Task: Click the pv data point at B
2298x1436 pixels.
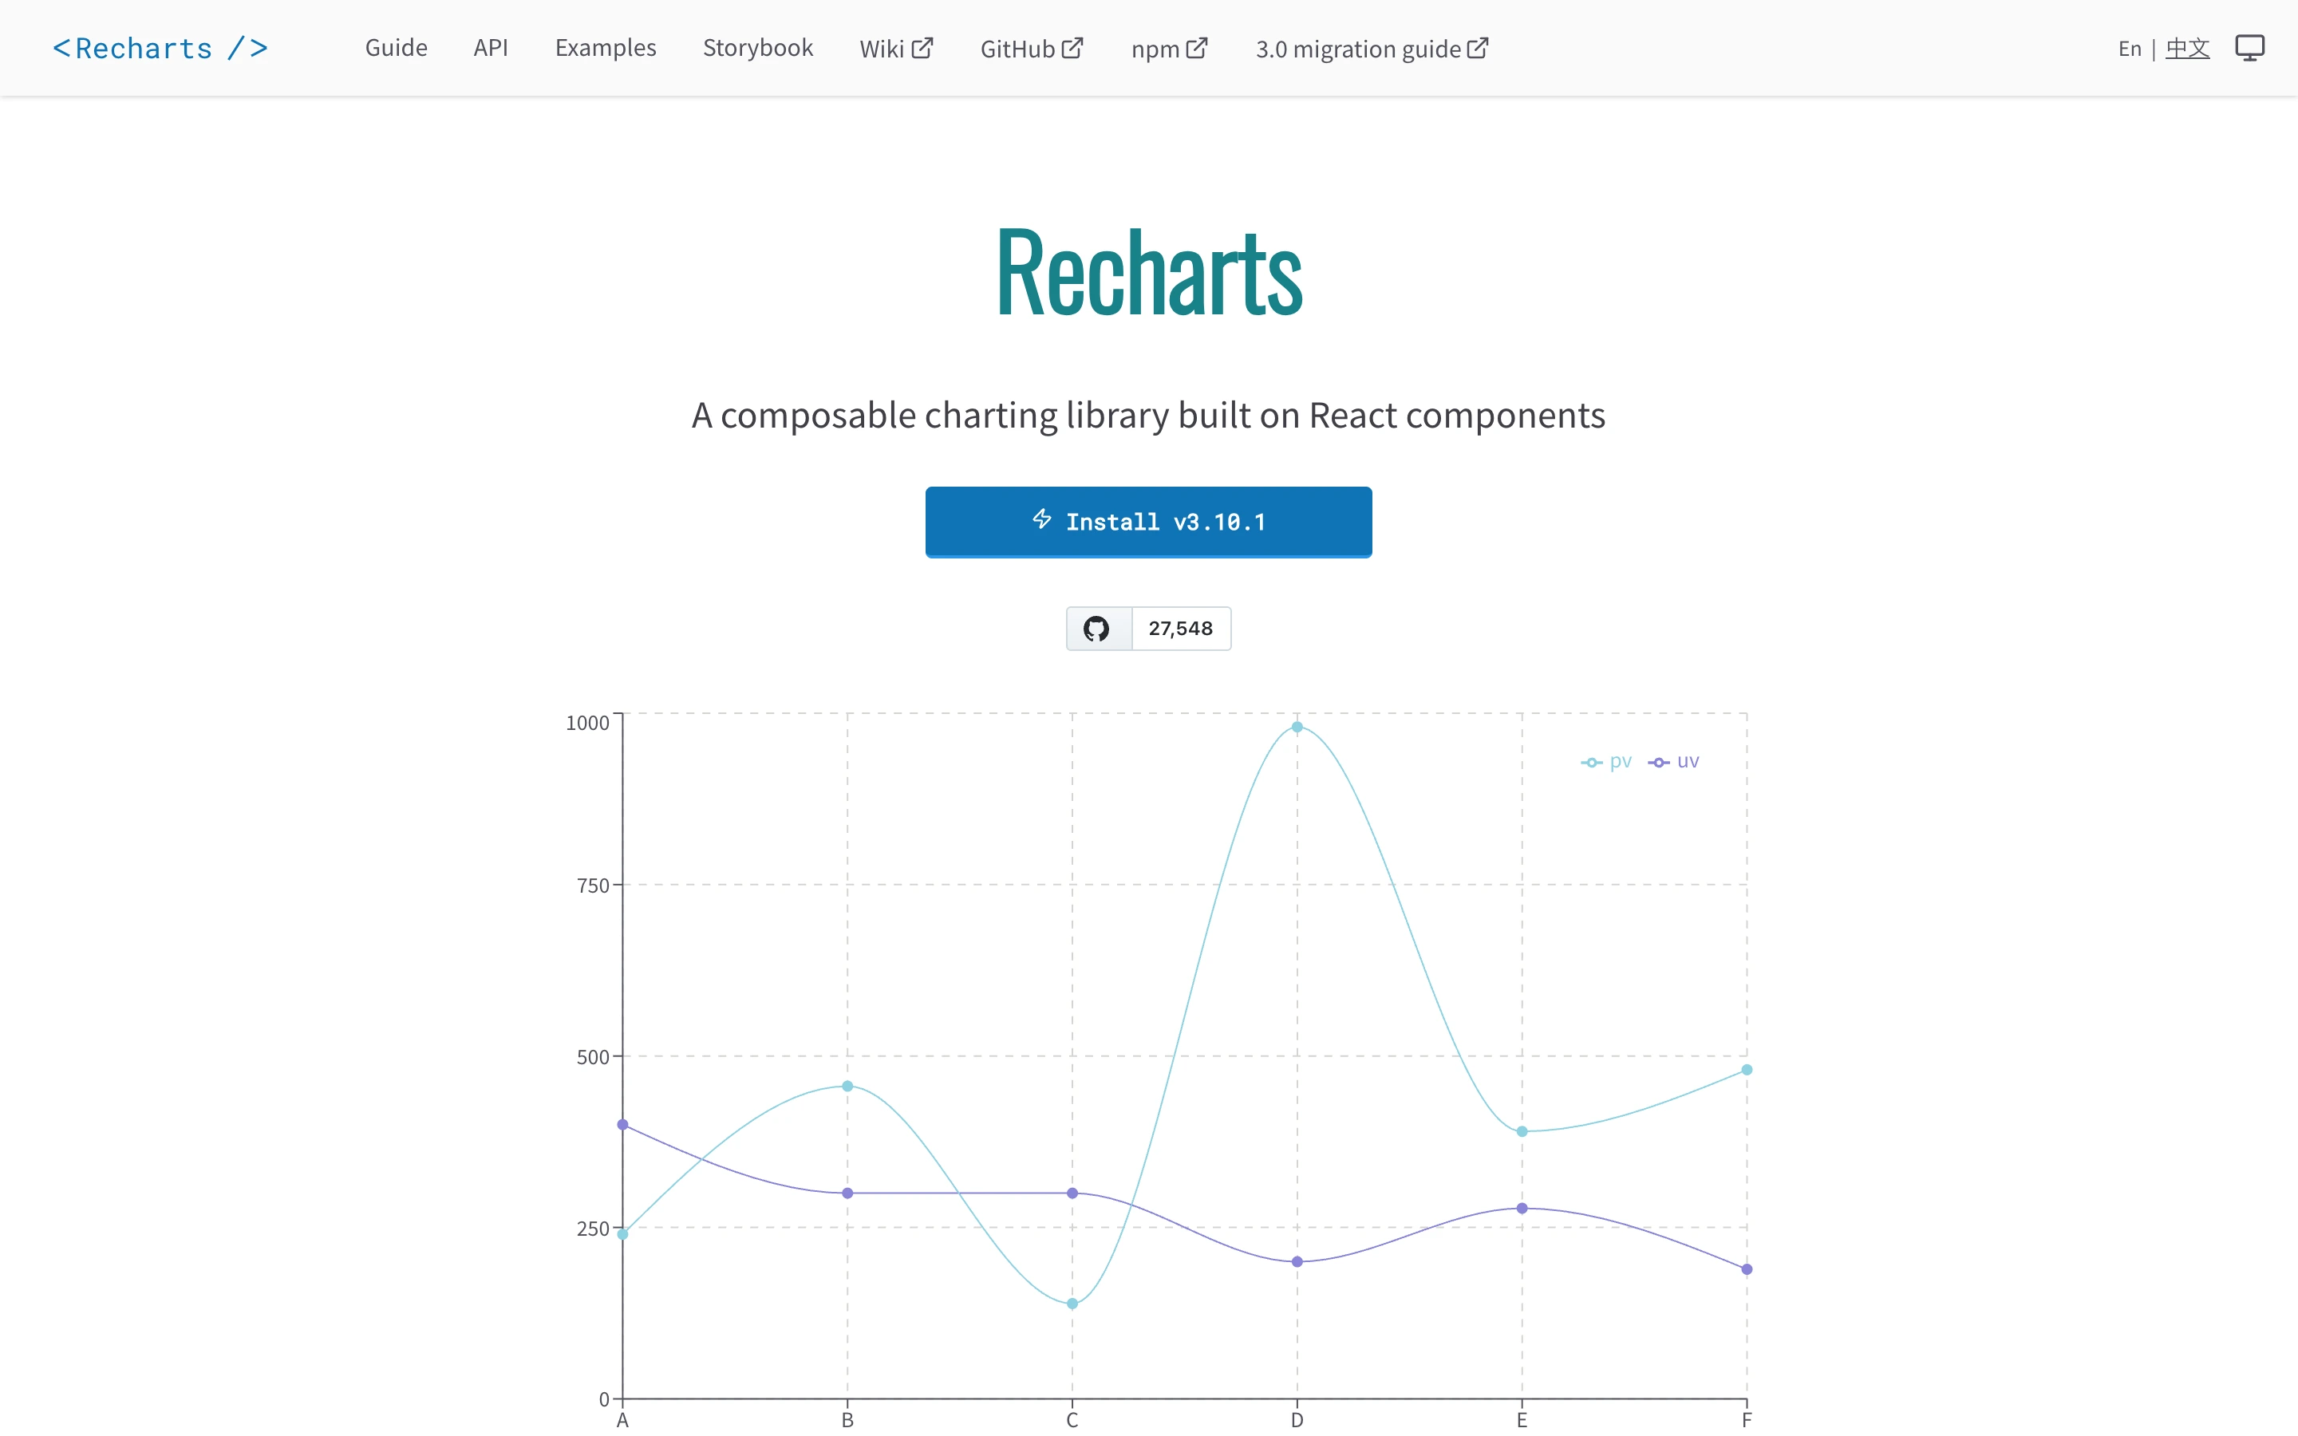Action: (848, 1086)
